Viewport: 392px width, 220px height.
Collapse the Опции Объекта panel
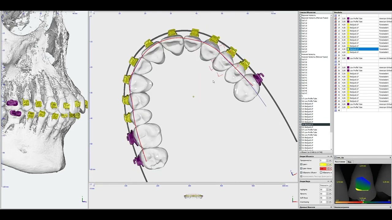coord(331,156)
